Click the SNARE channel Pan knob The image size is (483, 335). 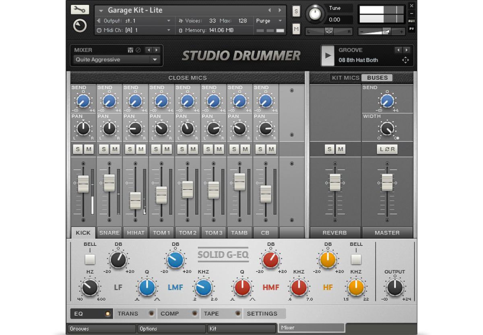pos(109,129)
